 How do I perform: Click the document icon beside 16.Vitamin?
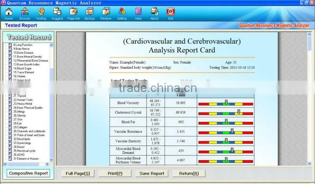(x=10, y=76)
